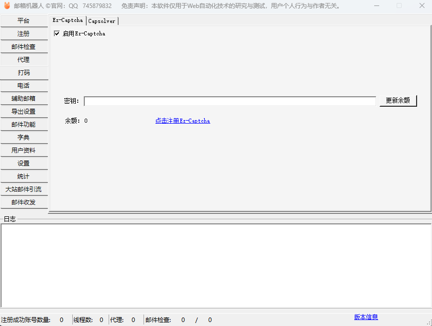Viewport: 432px width, 326px height.
Task: Toggle the 启用Ez-Captcha checkbox
Action: (57, 34)
